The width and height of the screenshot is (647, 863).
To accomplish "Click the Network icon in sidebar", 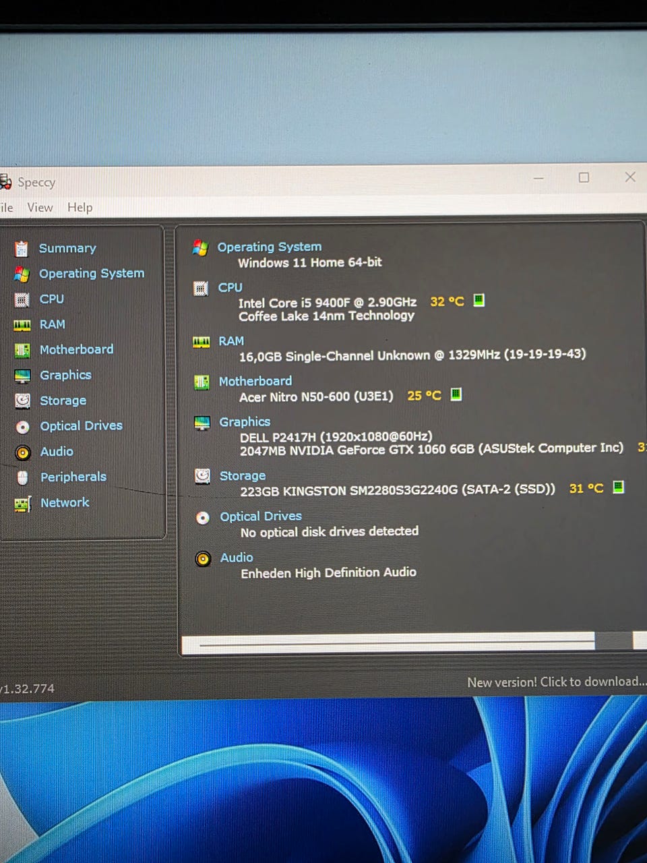I will click(22, 504).
